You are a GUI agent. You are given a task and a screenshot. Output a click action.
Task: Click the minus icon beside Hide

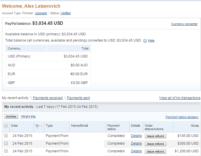(145, 41)
